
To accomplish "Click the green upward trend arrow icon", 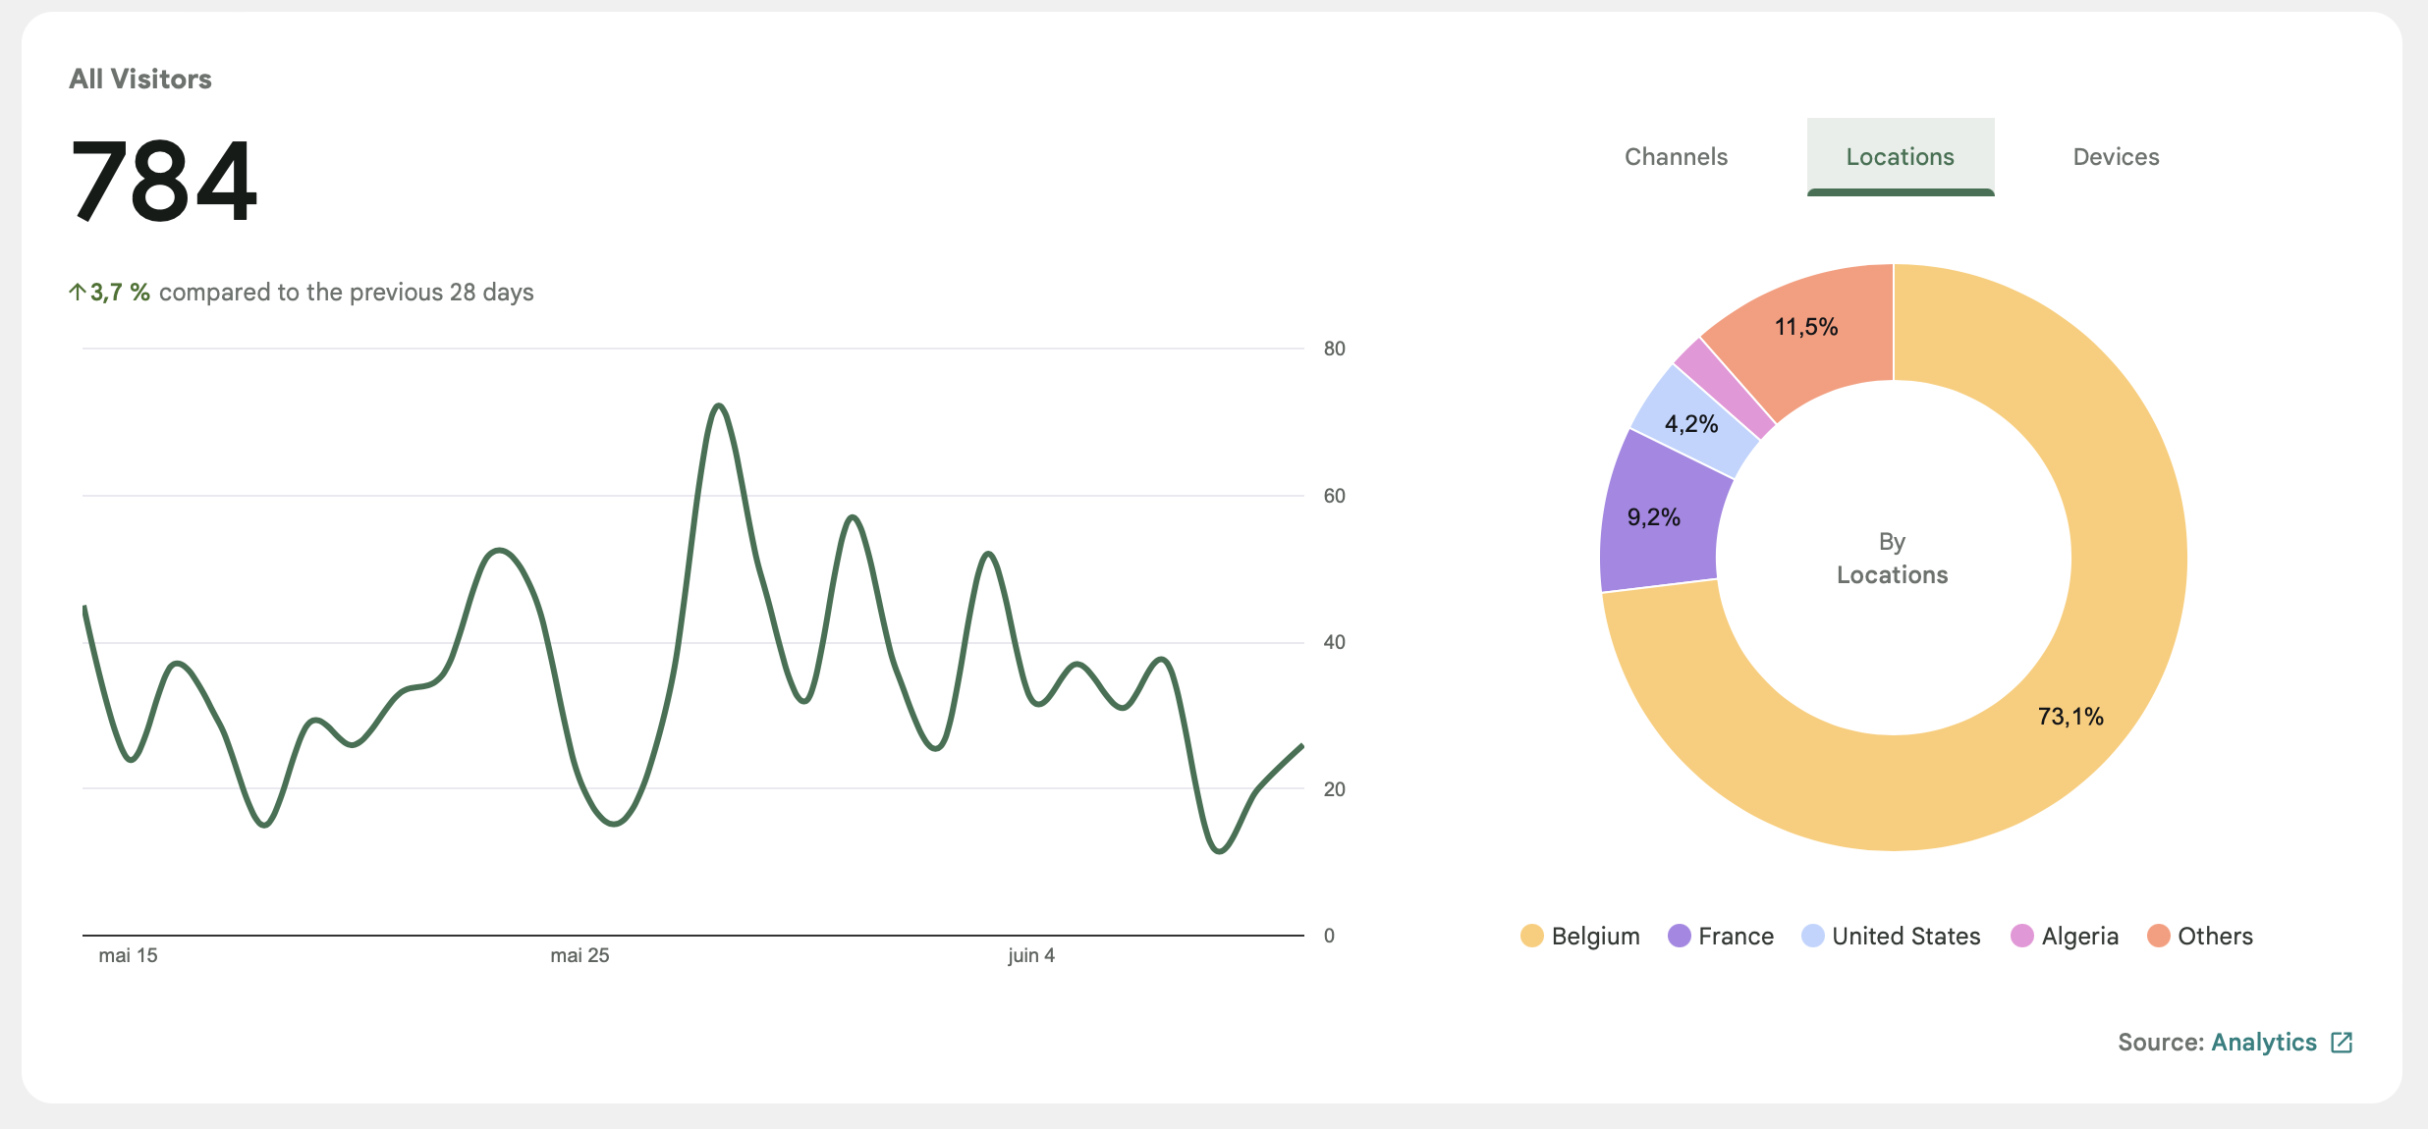I will click(78, 292).
